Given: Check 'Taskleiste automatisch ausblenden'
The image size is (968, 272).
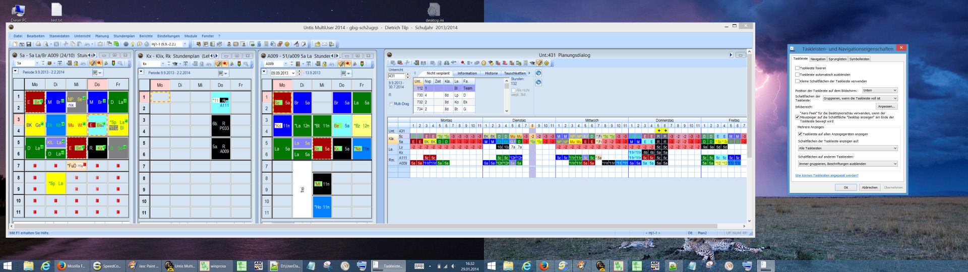Looking at the screenshot, I should click(797, 75).
